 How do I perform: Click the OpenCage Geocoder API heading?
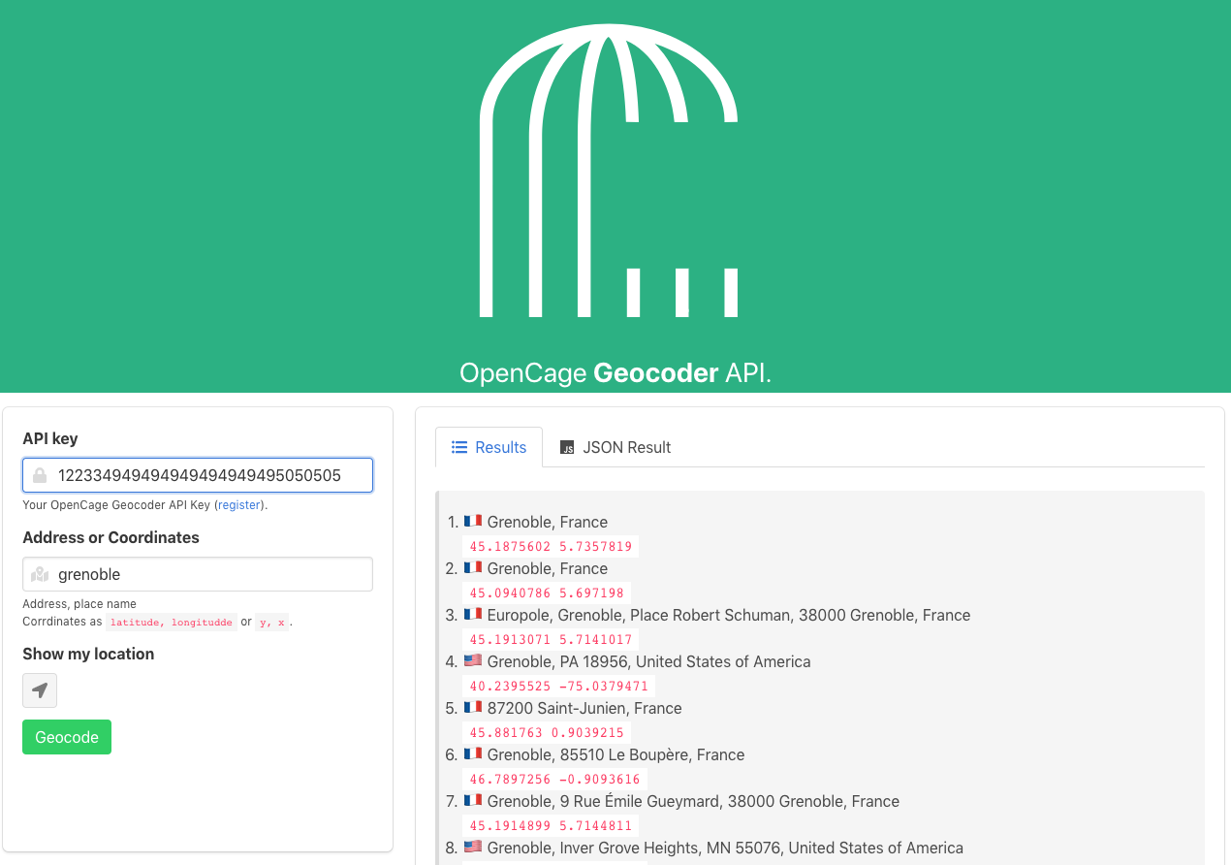(615, 373)
